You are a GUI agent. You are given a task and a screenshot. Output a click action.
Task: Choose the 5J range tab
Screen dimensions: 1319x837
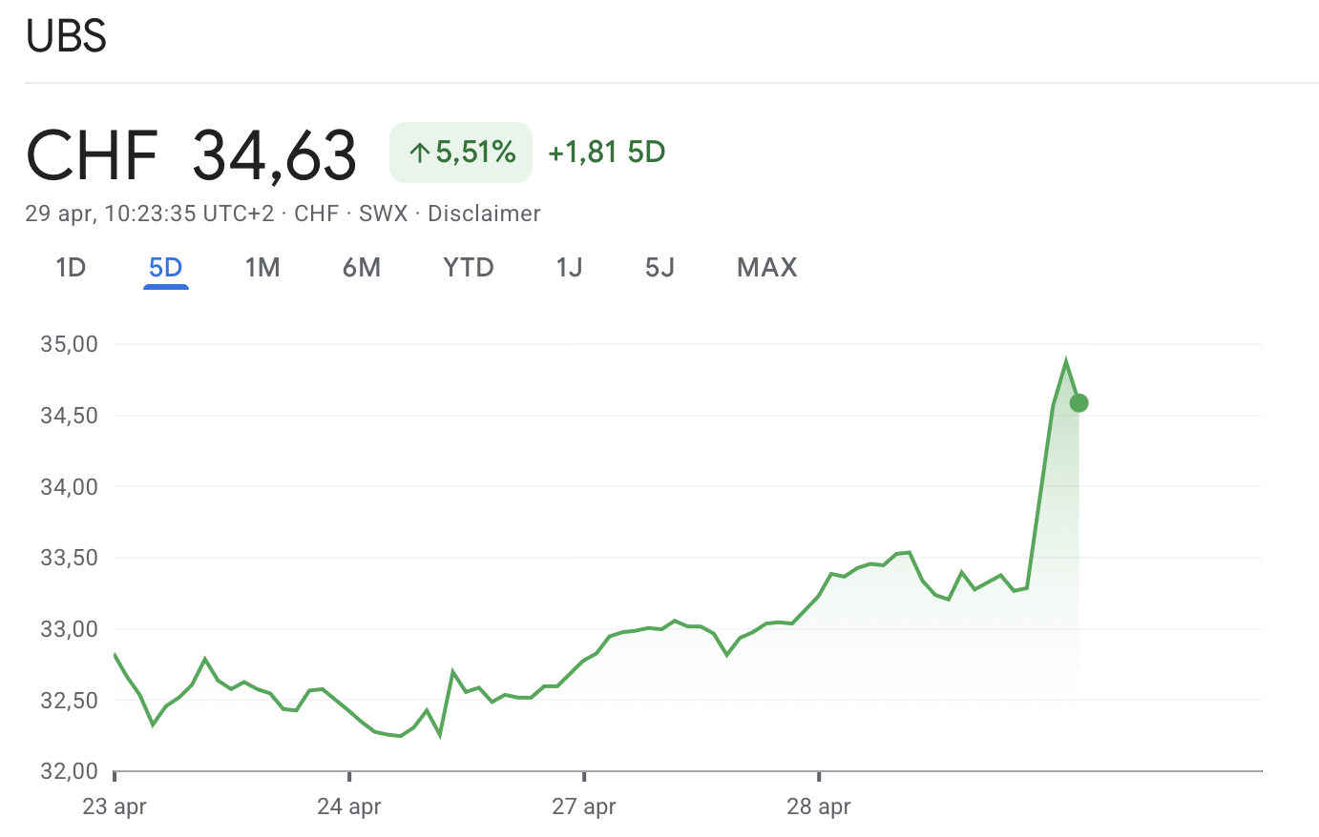660,268
